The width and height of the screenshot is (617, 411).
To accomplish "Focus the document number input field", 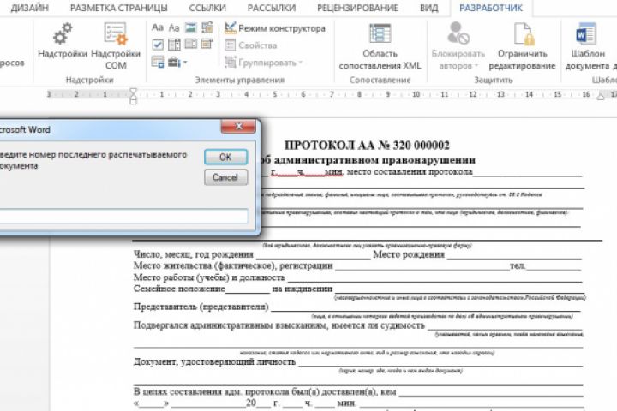I will tap(123, 216).
